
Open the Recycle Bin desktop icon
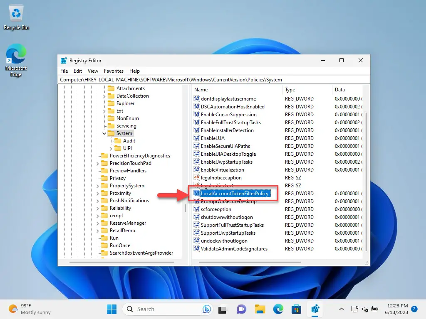click(x=16, y=17)
